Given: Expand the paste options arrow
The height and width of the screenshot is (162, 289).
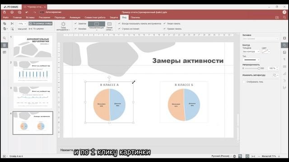Looking at the screenshot, I should [x=7, y=29].
